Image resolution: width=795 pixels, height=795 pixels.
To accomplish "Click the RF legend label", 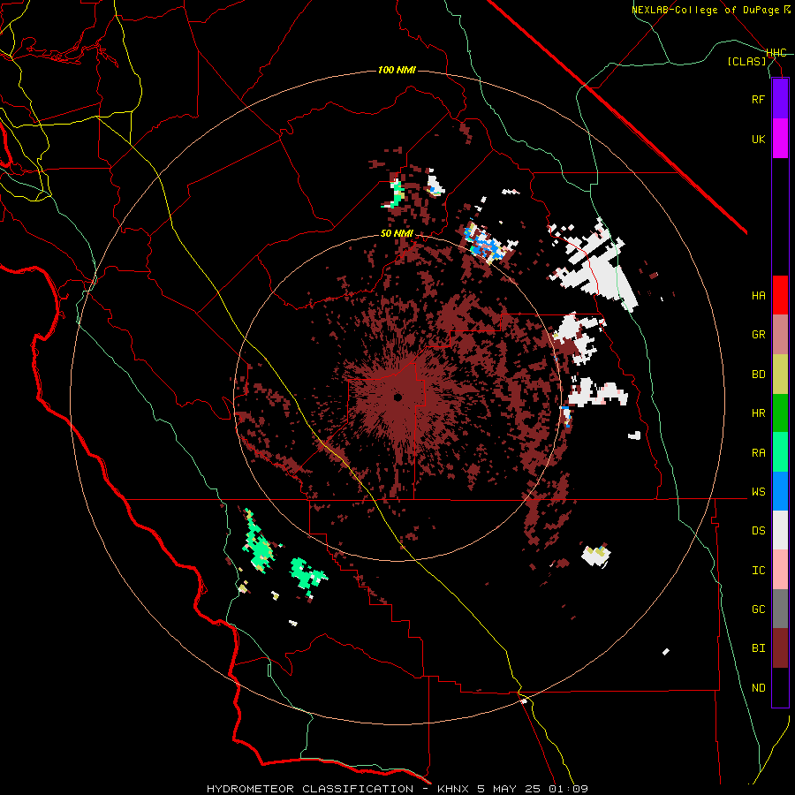I will coord(758,99).
